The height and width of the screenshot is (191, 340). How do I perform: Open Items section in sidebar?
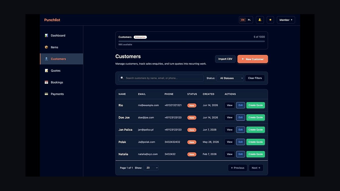pyautogui.click(x=61, y=47)
